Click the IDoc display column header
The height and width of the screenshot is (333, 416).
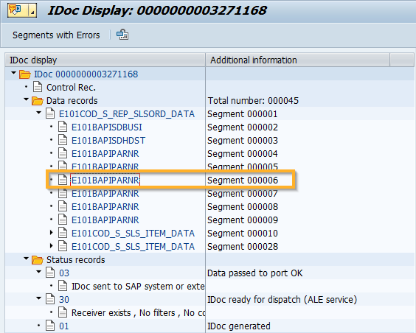click(x=105, y=60)
